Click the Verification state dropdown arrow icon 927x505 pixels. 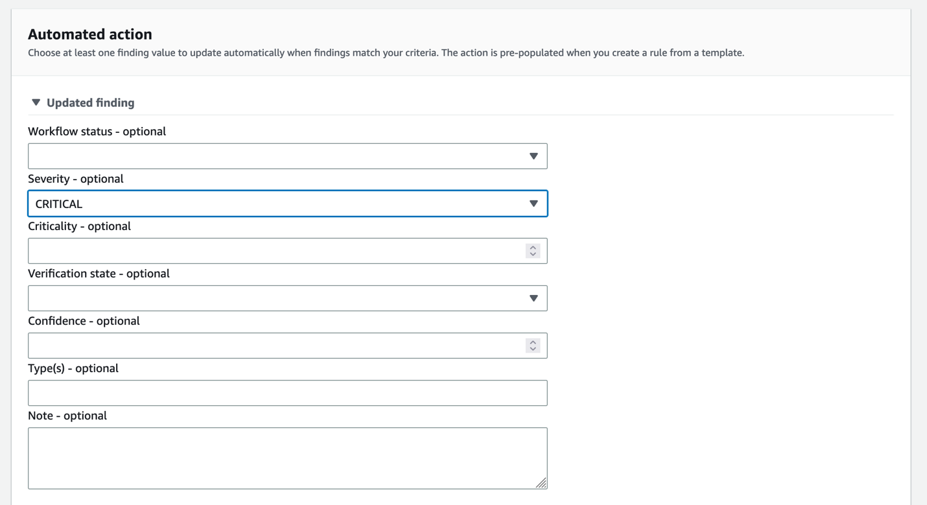pyautogui.click(x=534, y=298)
